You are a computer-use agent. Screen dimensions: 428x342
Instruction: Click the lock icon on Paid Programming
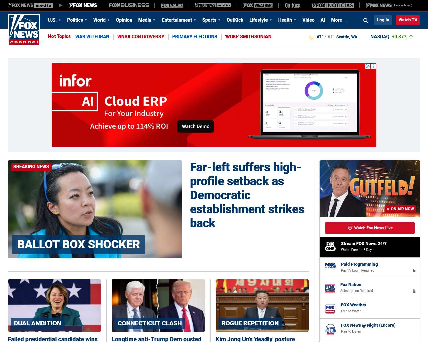[x=414, y=271]
